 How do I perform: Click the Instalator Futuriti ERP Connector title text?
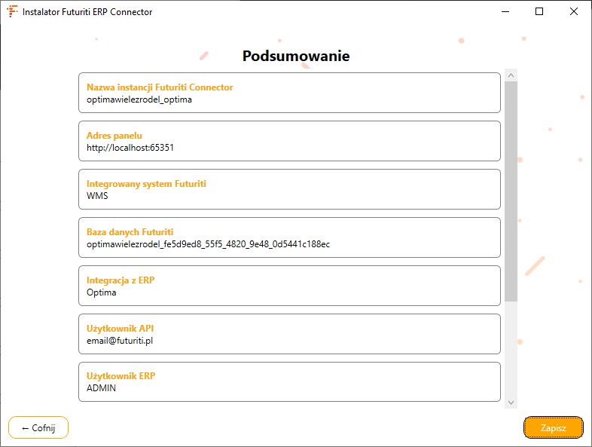(x=87, y=12)
